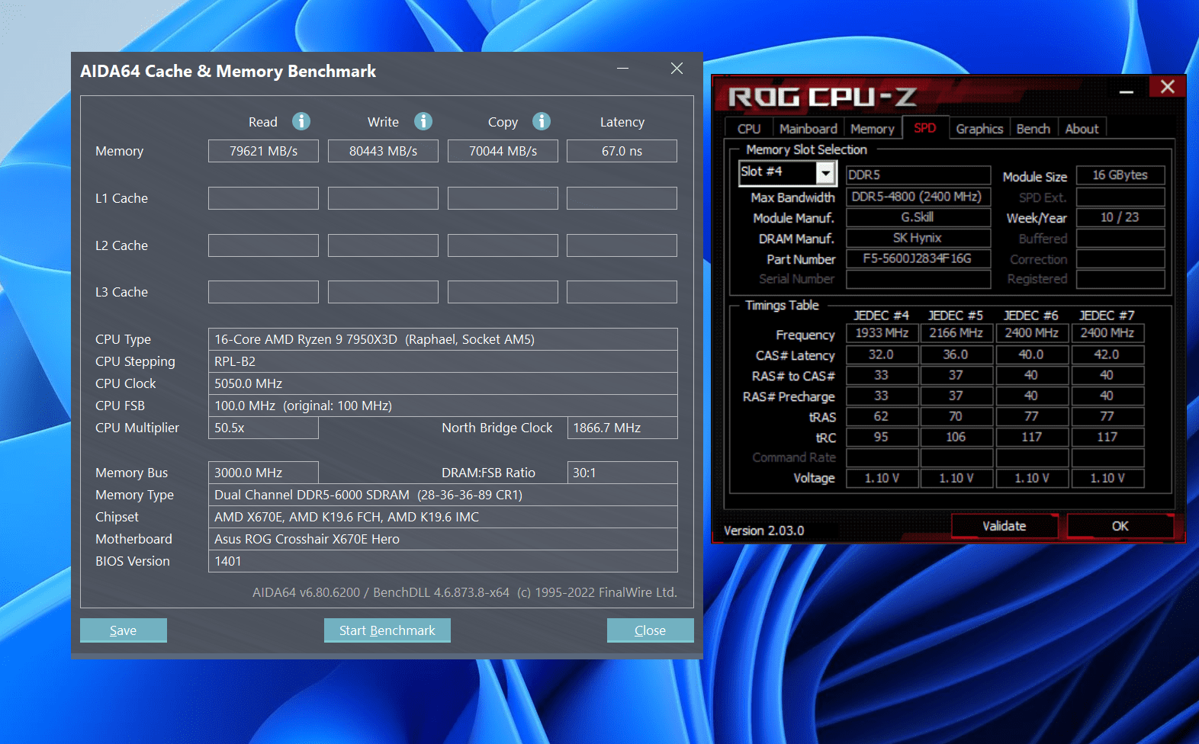
Task: Click the L2 Cache Write result box
Action: pyautogui.click(x=383, y=245)
